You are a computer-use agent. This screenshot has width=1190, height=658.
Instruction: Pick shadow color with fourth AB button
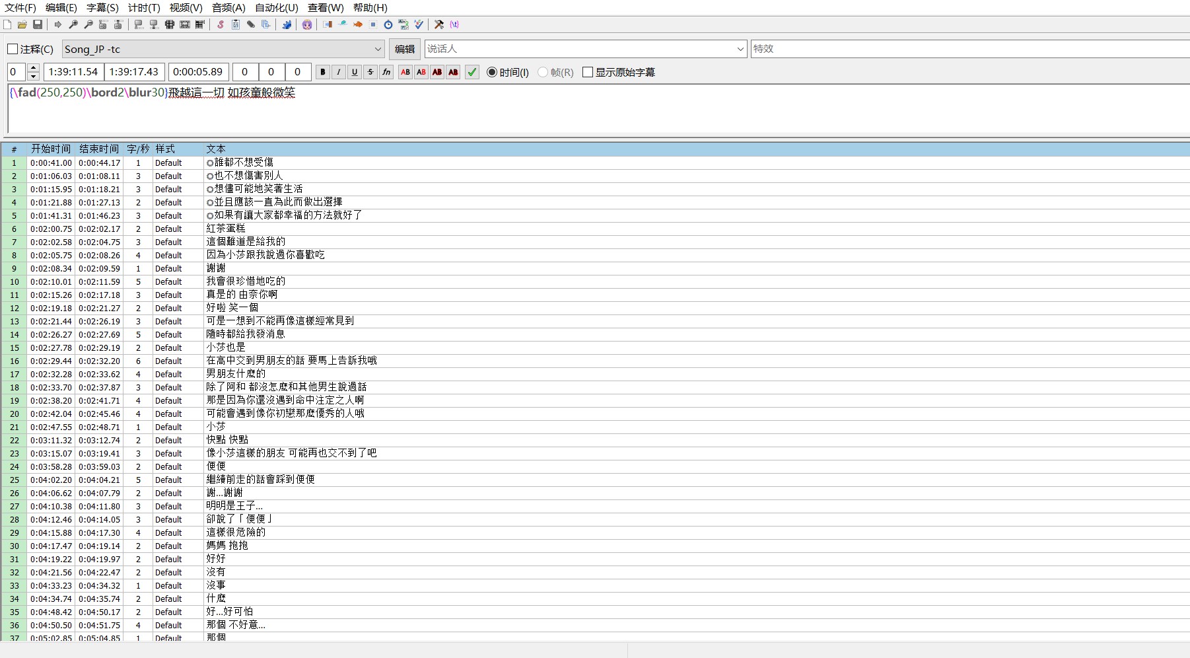pyautogui.click(x=453, y=72)
